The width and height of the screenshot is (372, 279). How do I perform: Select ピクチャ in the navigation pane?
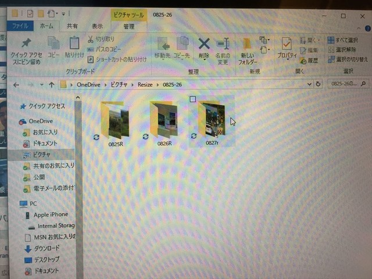point(42,155)
